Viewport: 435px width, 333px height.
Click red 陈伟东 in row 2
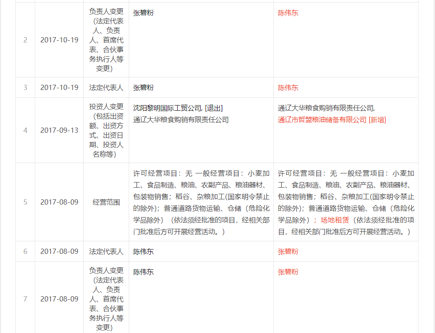click(288, 13)
